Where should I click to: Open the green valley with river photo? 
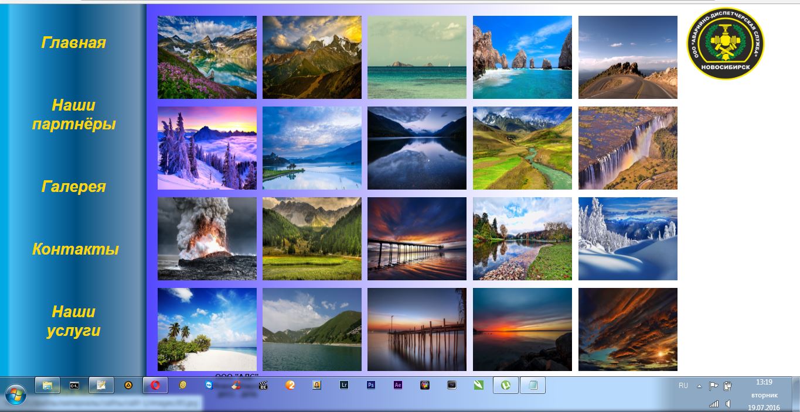522,148
